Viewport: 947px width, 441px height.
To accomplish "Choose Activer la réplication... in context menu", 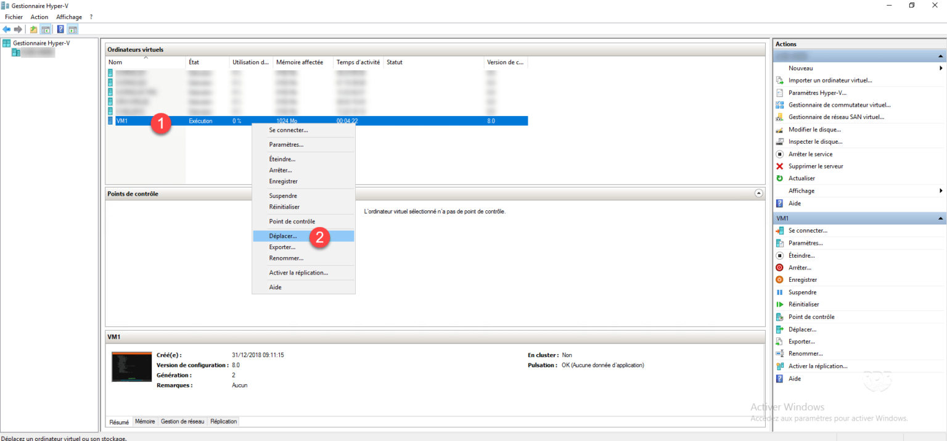I will [x=303, y=273].
